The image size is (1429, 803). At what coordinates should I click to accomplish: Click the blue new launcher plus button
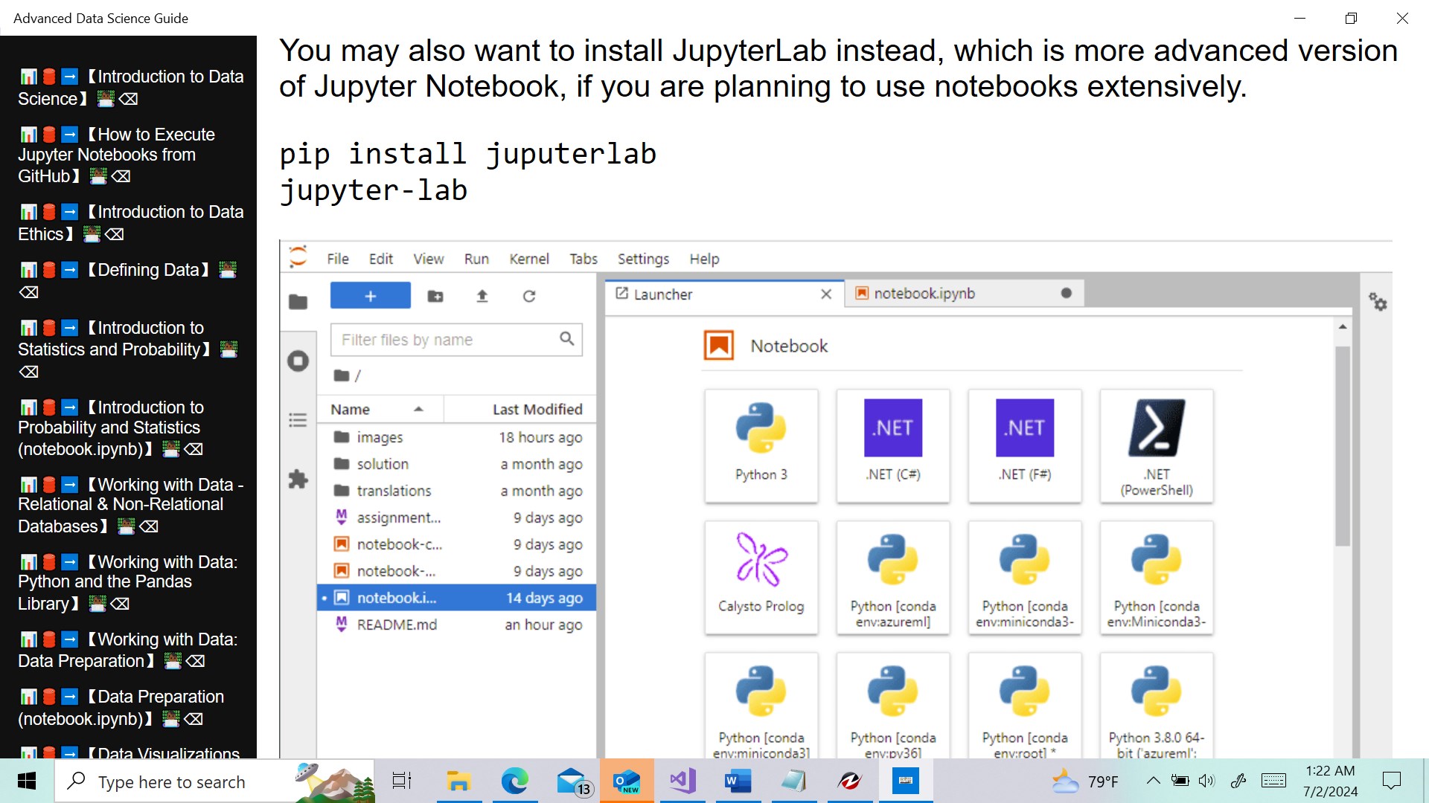pos(370,296)
